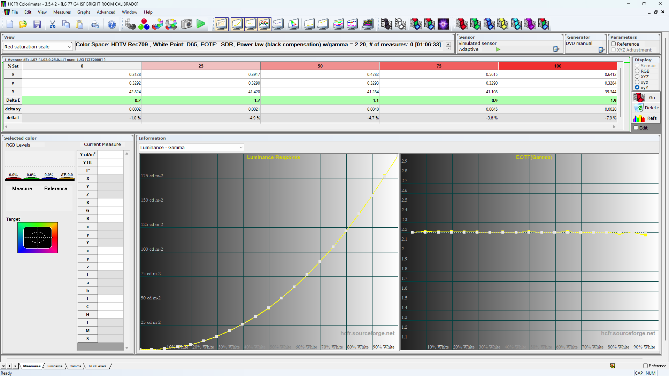Open the Measures menu

point(62,12)
